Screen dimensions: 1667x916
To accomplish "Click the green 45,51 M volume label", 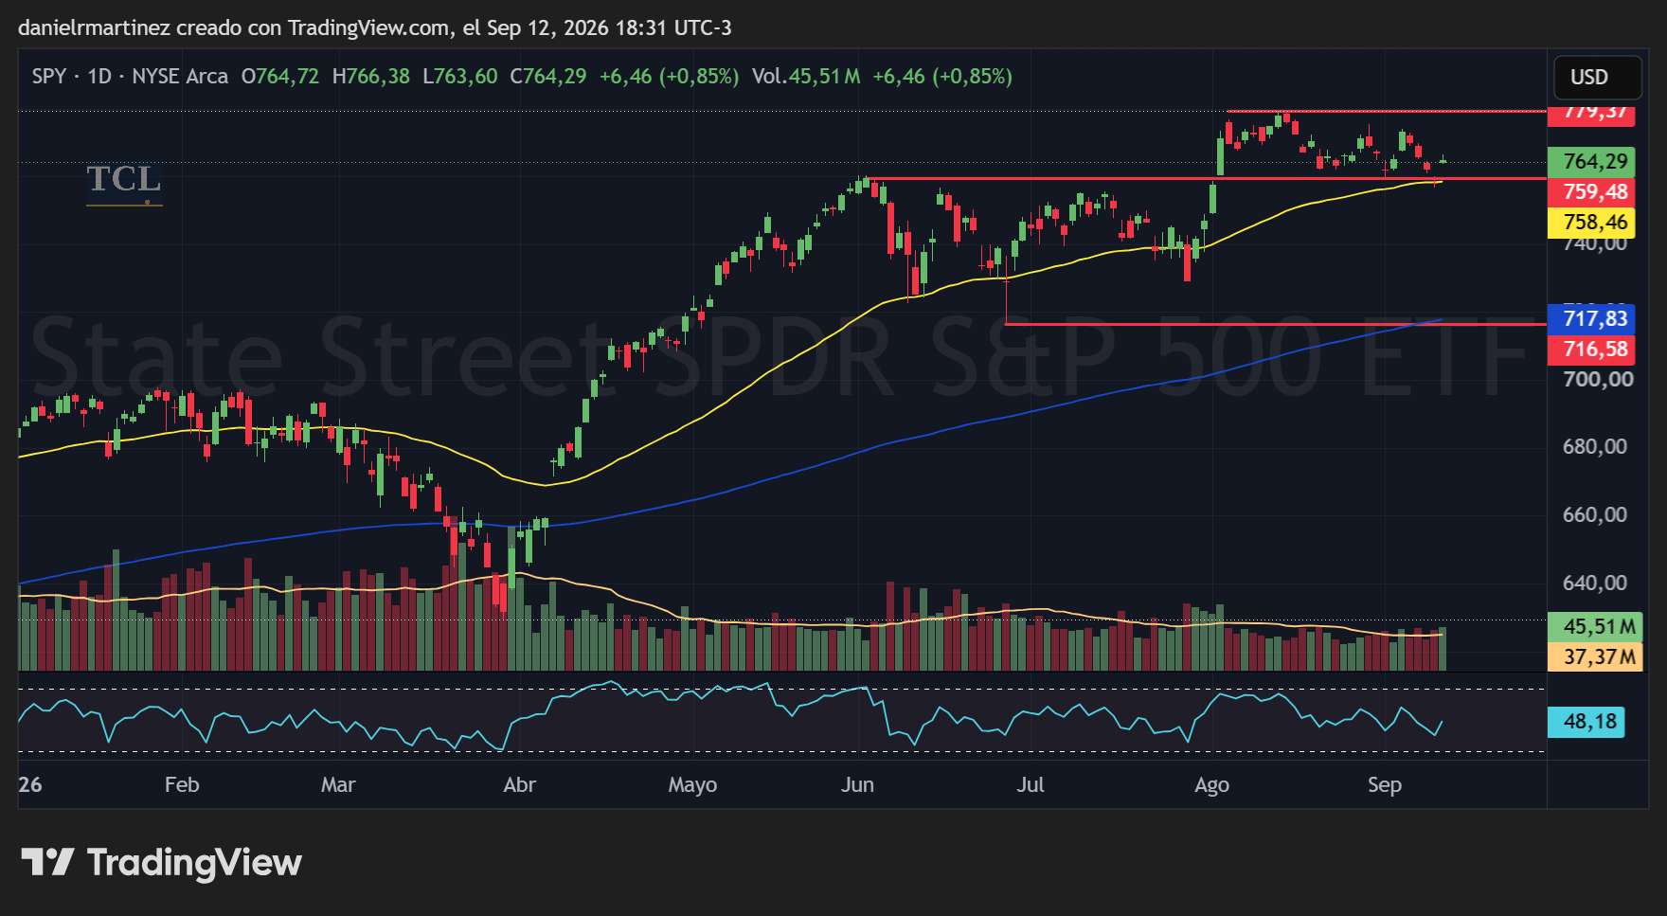I will 1595,627.
